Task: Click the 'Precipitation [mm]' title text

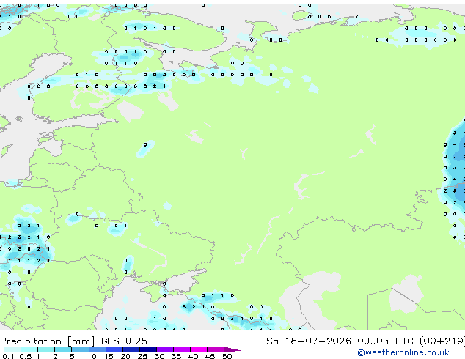Action: click(48, 341)
